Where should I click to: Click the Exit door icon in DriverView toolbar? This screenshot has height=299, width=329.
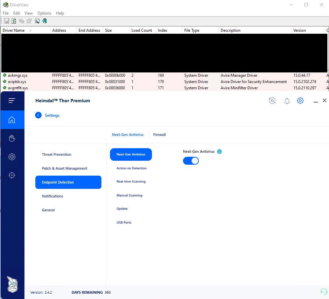tap(45, 21)
